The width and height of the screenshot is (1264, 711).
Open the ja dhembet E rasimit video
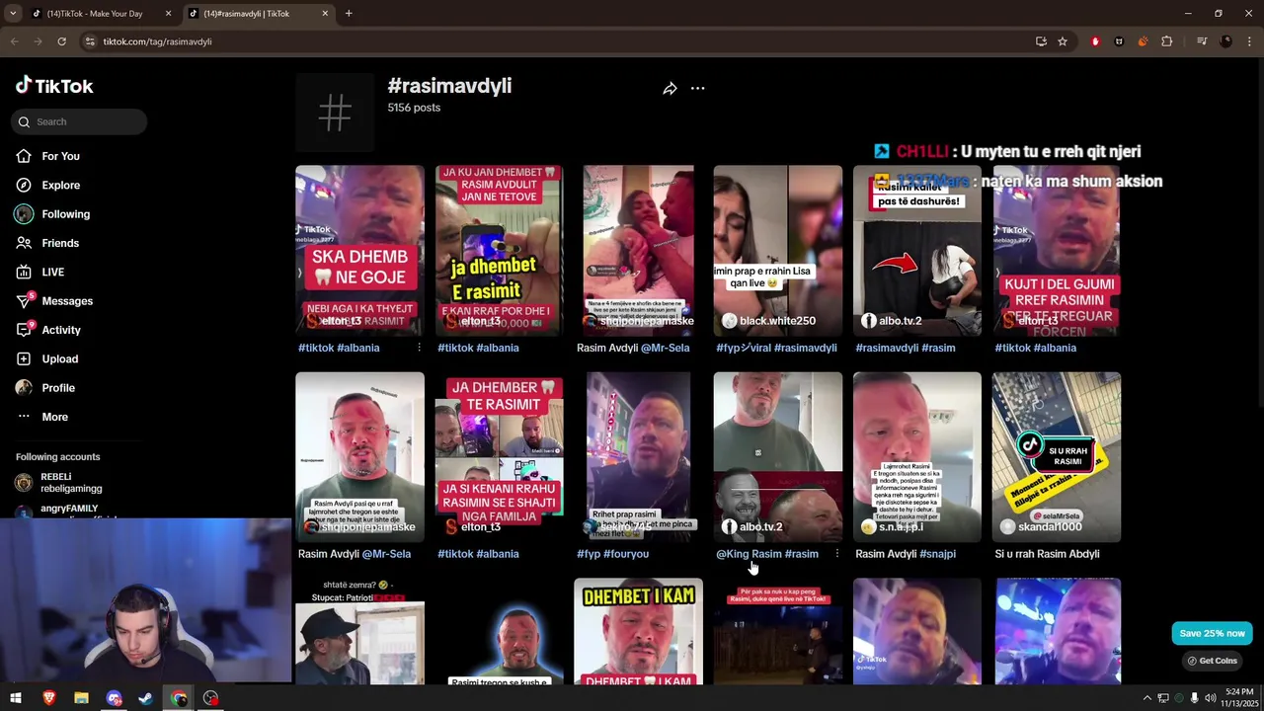point(499,251)
